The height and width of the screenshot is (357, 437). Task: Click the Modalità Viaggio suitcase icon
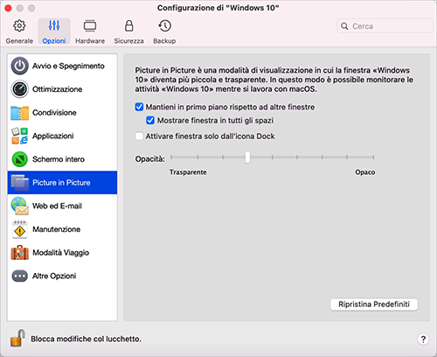tap(19, 253)
